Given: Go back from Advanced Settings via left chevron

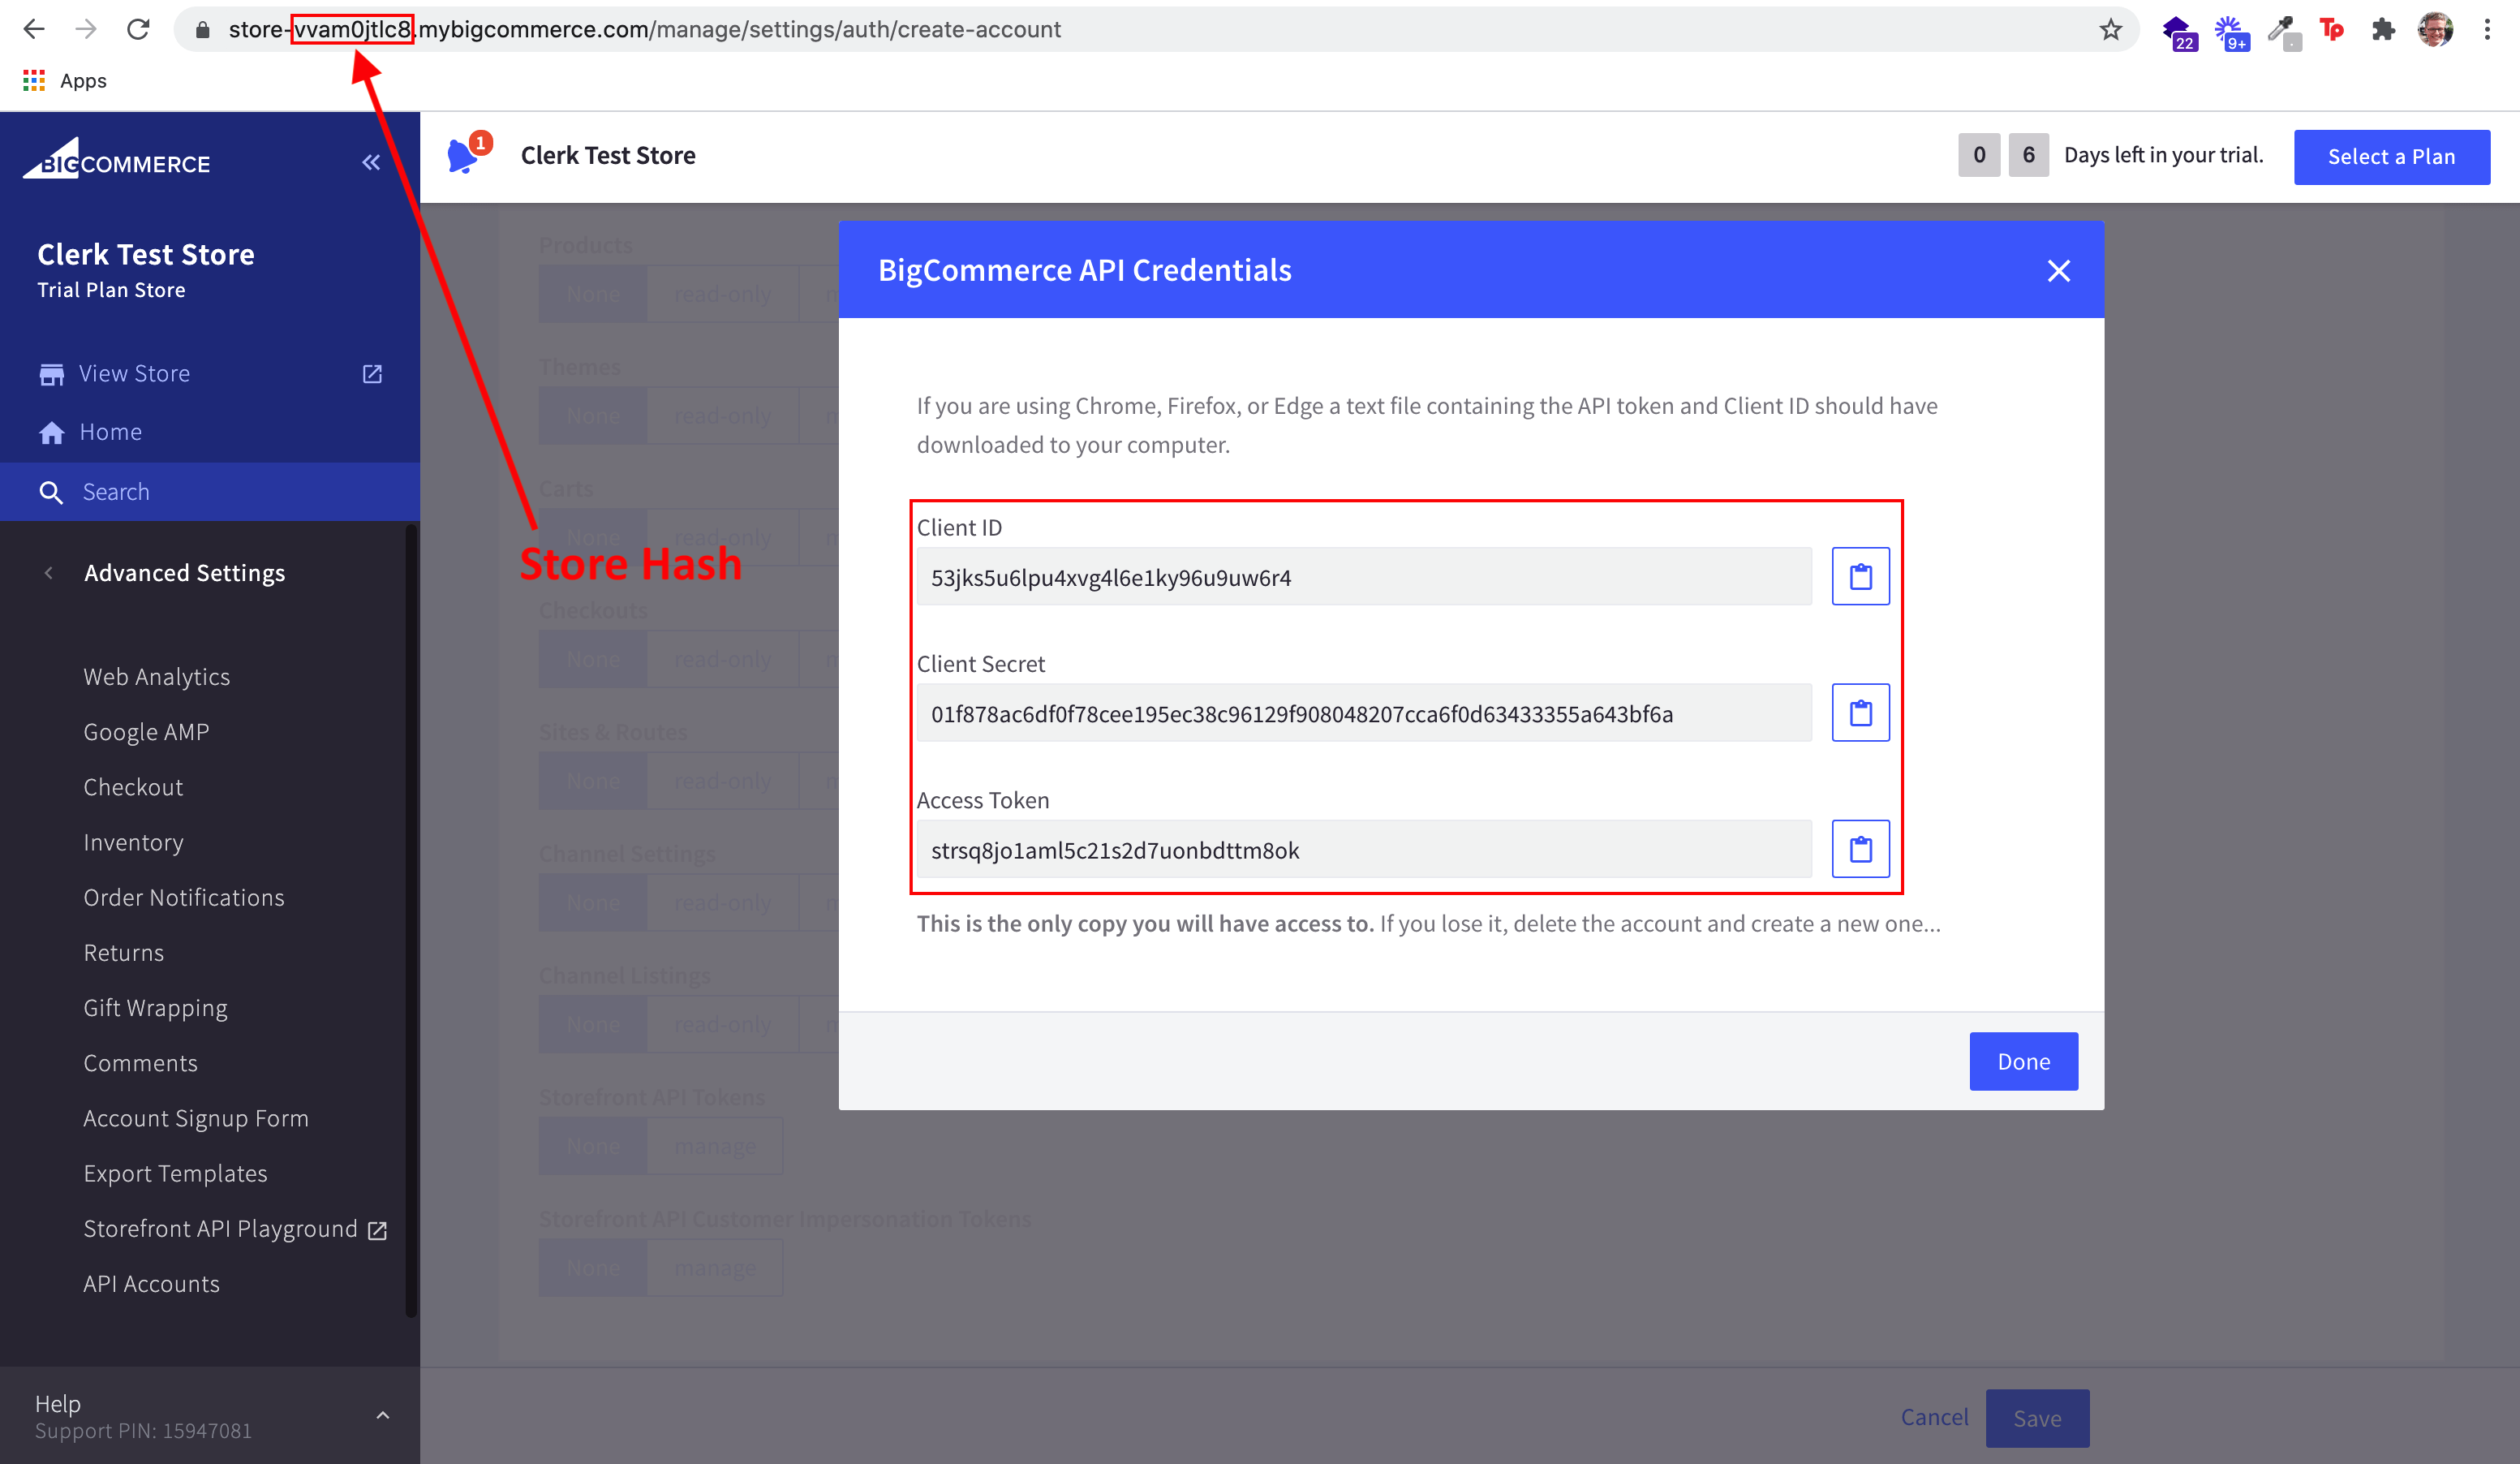Looking at the screenshot, I should tap(49, 572).
